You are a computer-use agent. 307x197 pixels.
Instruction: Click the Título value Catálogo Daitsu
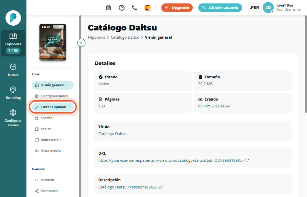[113, 134]
